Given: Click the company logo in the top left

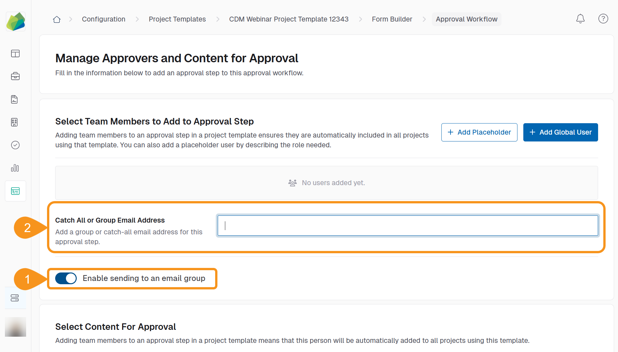Looking at the screenshot, I should point(15,21).
